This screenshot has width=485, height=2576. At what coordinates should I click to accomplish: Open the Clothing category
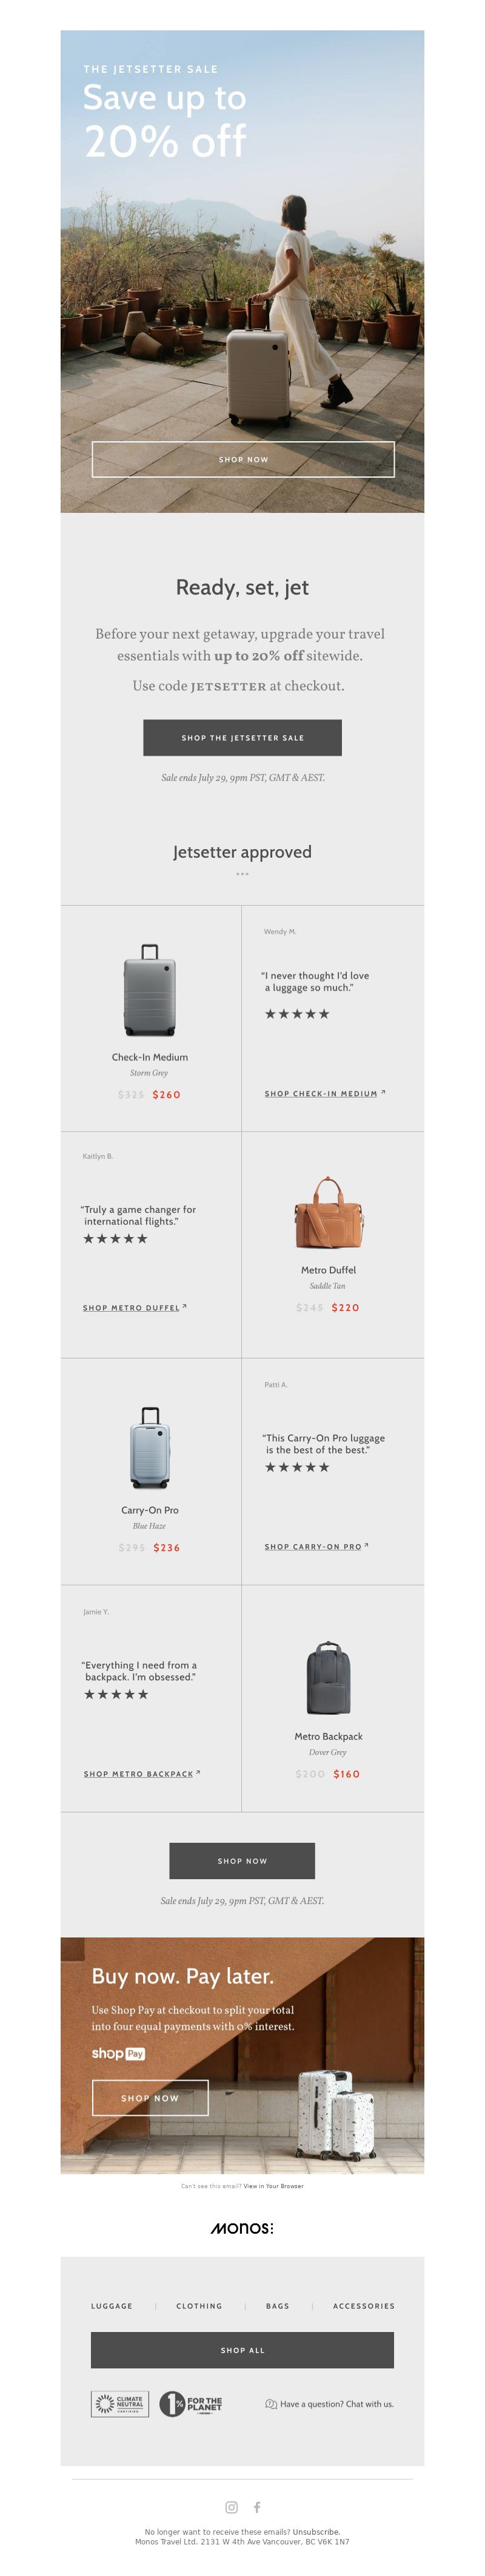[x=199, y=2305]
